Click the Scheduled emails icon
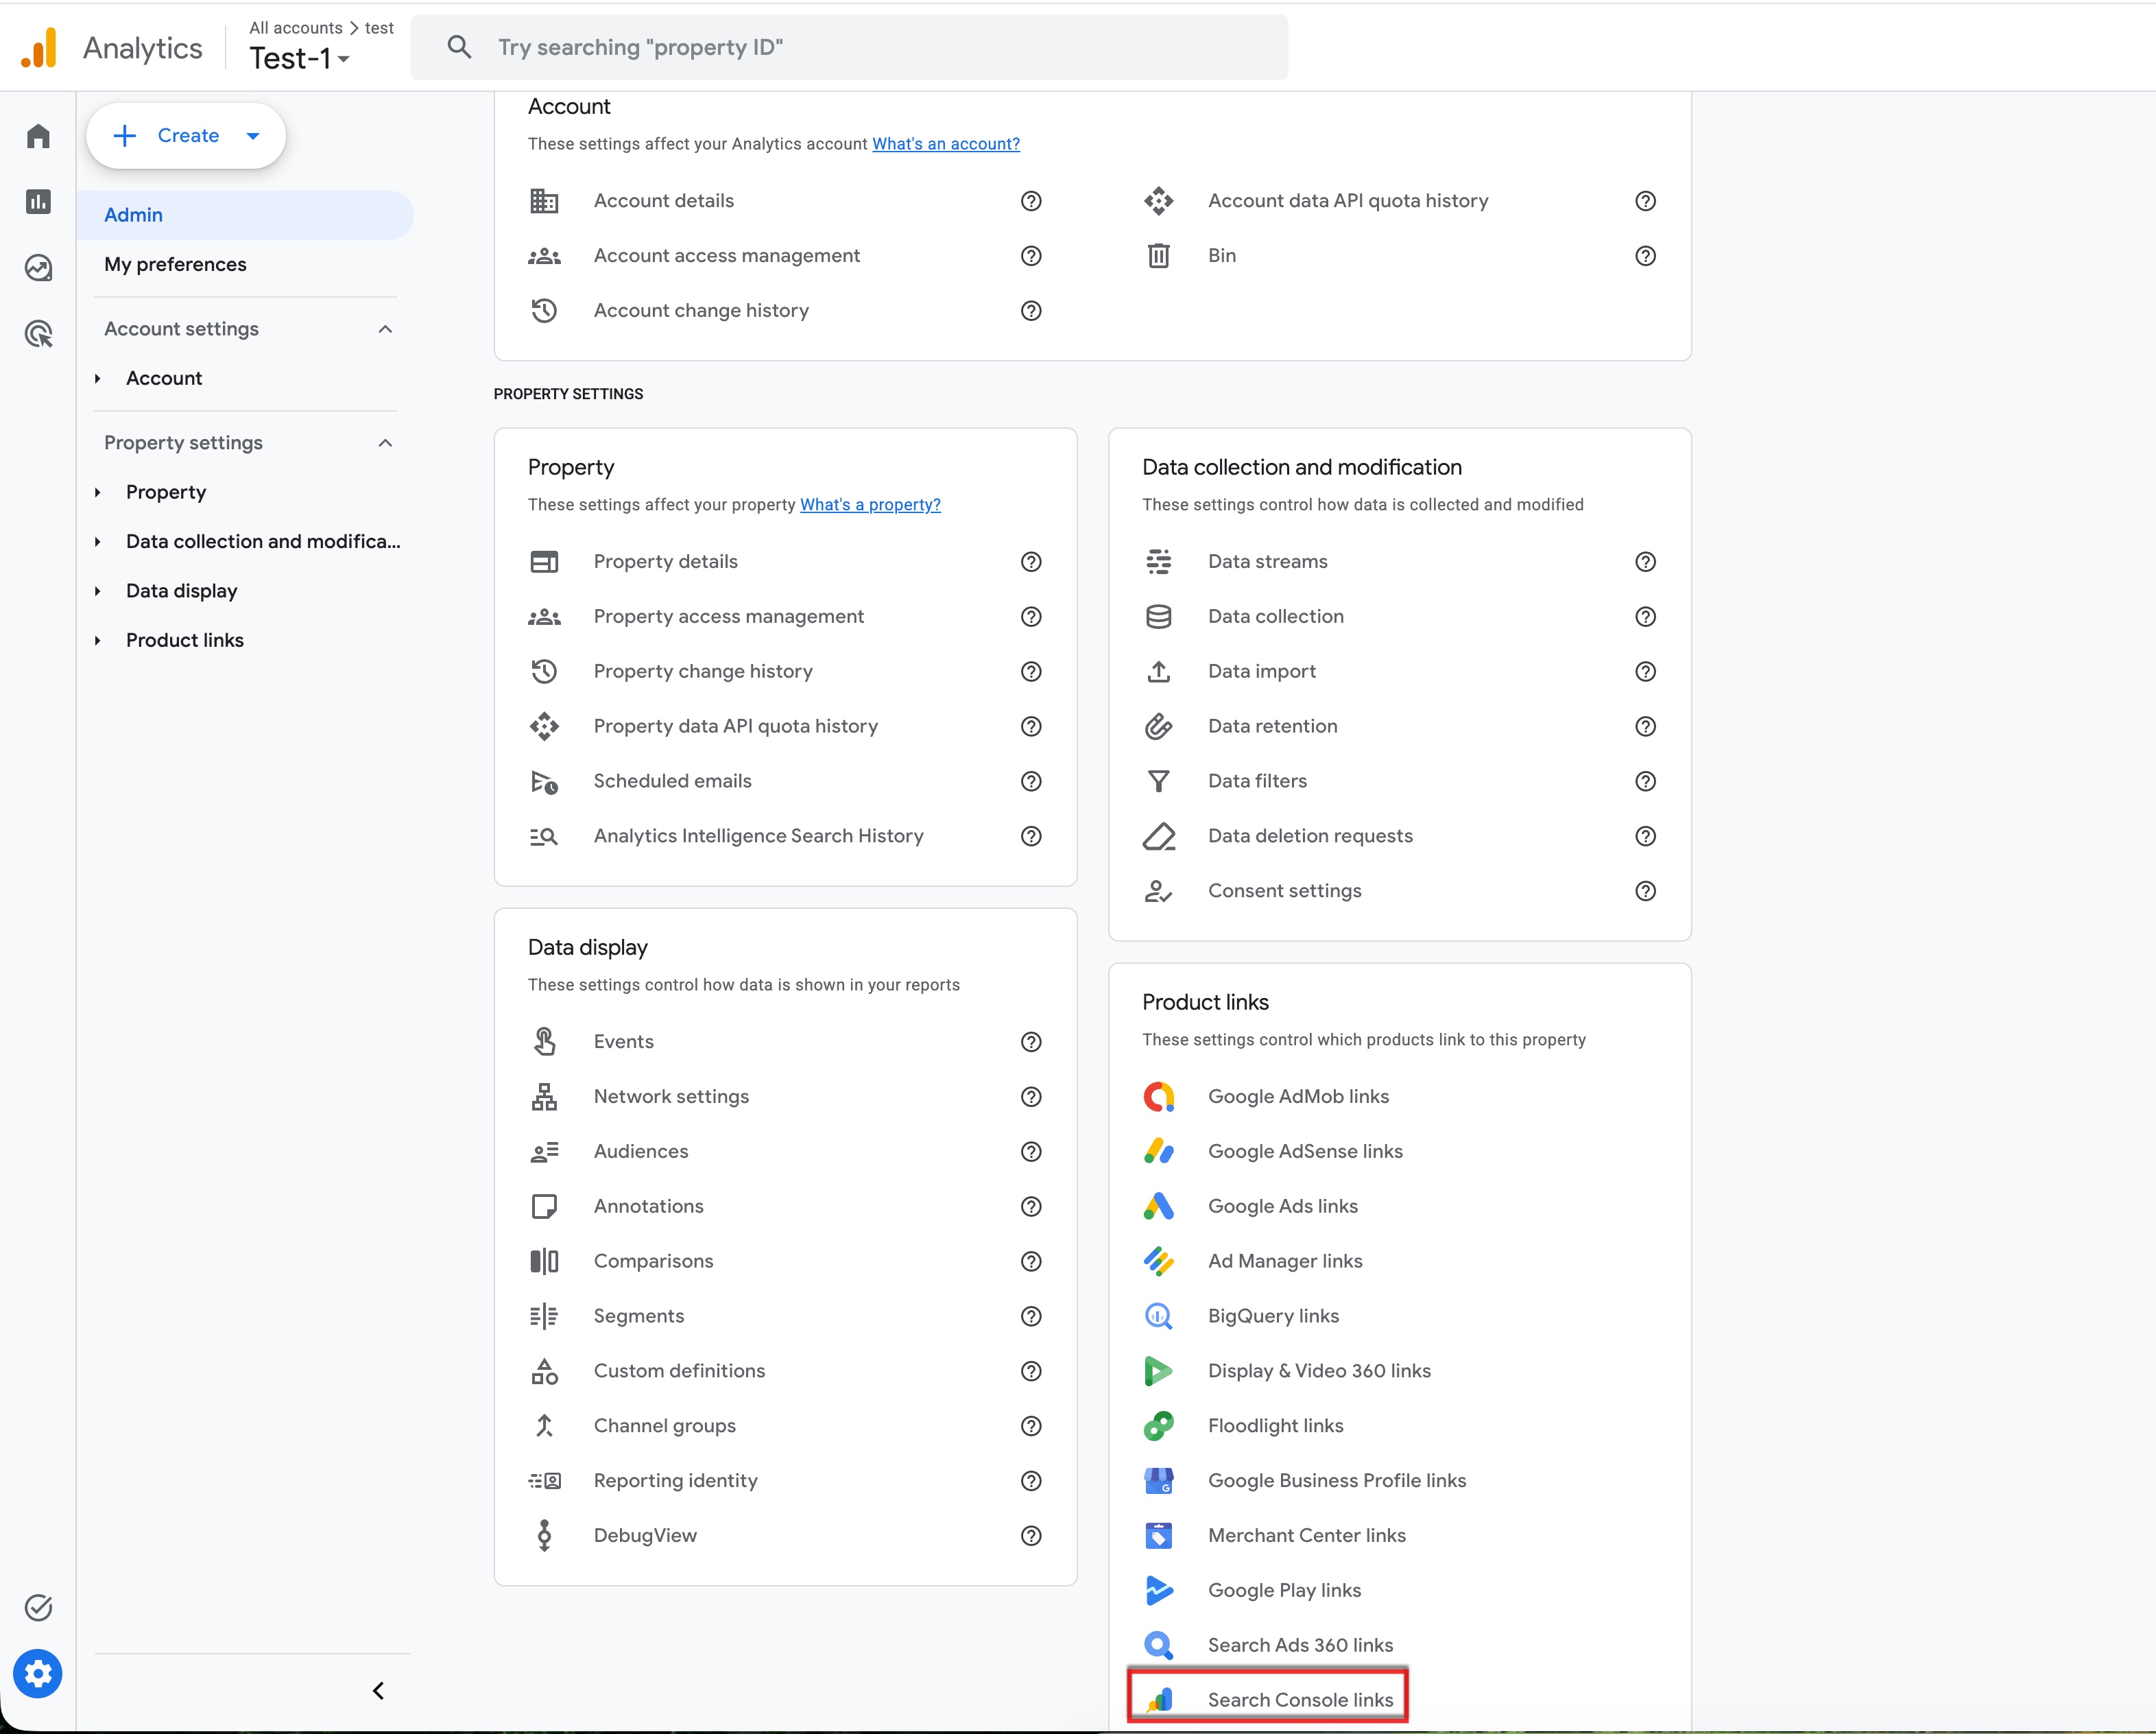The image size is (2156, 1734). (x=544, y=782)
